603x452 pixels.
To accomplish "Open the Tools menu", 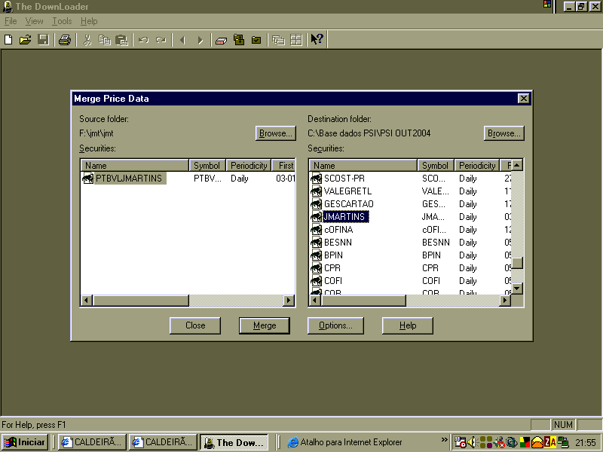I will [62, 21].
